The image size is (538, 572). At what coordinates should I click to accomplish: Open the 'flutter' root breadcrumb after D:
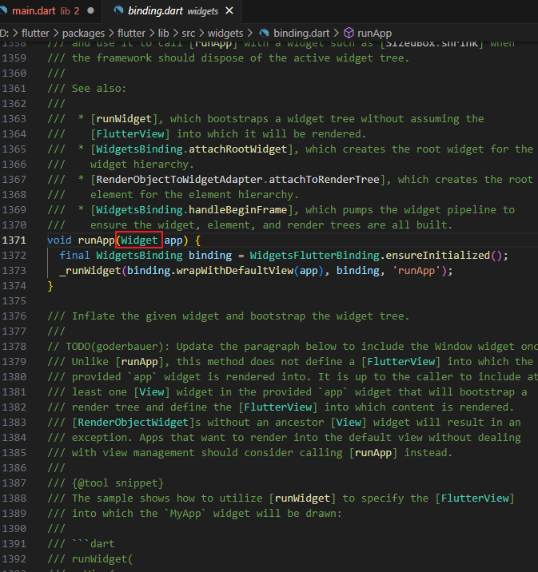(35, 34)
